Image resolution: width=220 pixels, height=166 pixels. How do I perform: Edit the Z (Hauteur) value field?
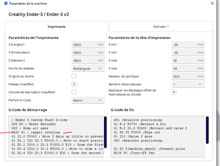coord(88,61)
